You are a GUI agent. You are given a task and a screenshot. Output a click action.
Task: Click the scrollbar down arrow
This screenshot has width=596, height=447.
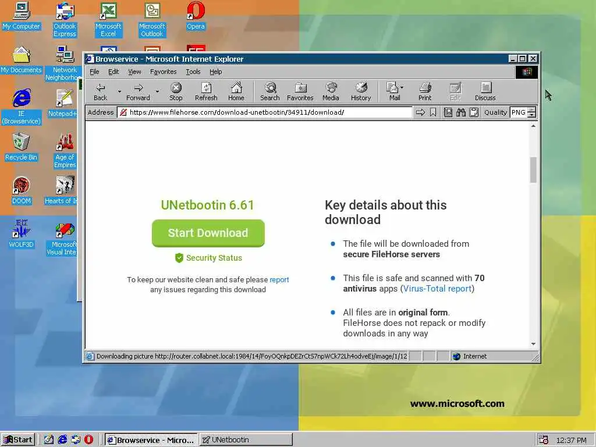[x=533, y=344]
